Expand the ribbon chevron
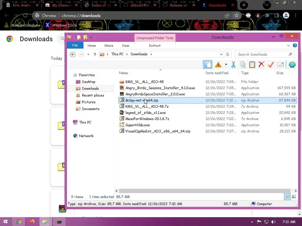The height and width of the screenshot is (226, 302). pyautogui.click(x=288, y=46)
